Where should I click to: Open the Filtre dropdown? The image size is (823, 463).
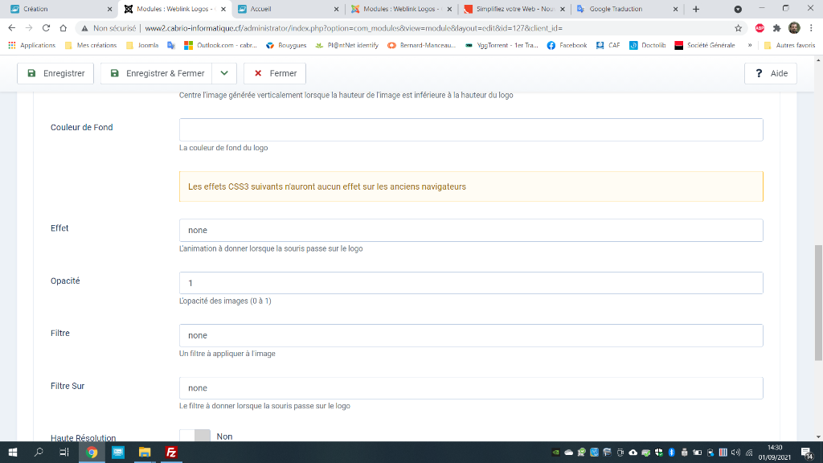[470, 335]
